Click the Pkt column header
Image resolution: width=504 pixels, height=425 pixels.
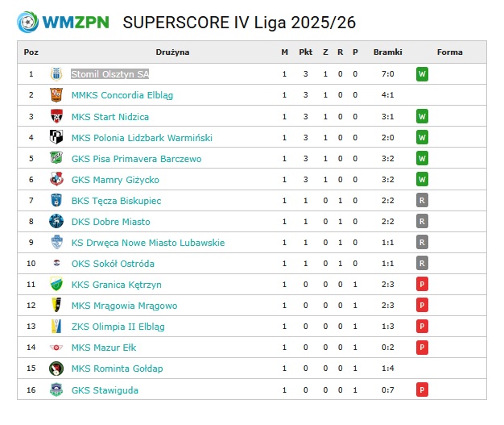click(x=305, y=52)
